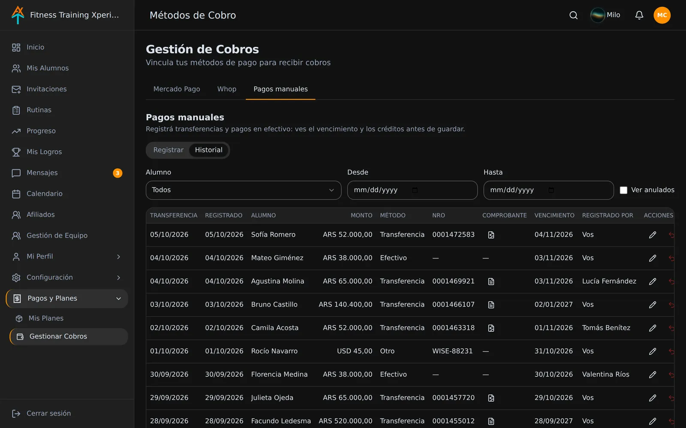This screenshot has width=686, height=428.
Task: Open the search magnifier icon
Action: click(573, 15)
